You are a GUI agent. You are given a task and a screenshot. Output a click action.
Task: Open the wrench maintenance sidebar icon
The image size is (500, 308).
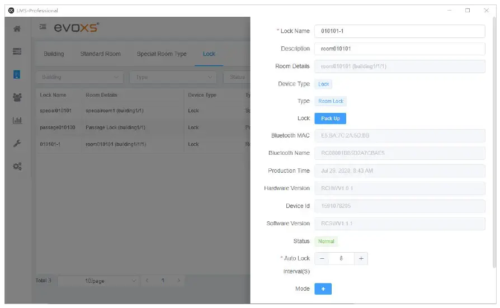tap(17, 143)
